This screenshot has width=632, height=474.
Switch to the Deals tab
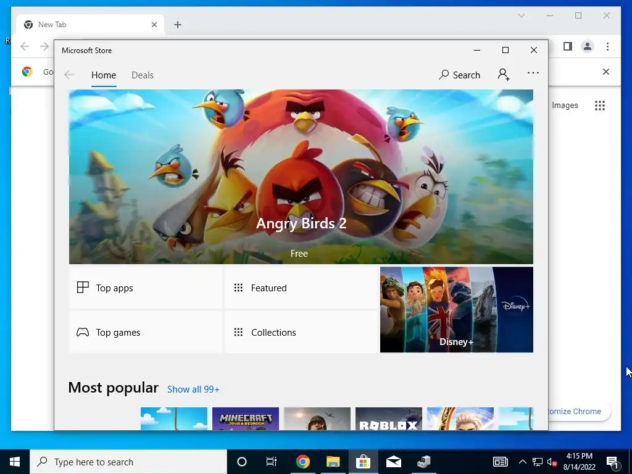point(143,75)
